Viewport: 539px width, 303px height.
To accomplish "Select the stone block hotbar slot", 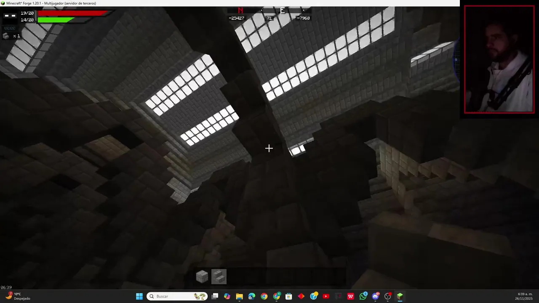I will click(202, 276).
